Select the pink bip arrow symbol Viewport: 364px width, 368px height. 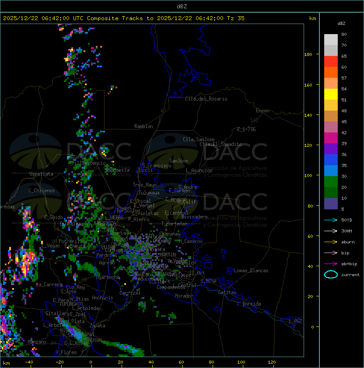point(331,253)
